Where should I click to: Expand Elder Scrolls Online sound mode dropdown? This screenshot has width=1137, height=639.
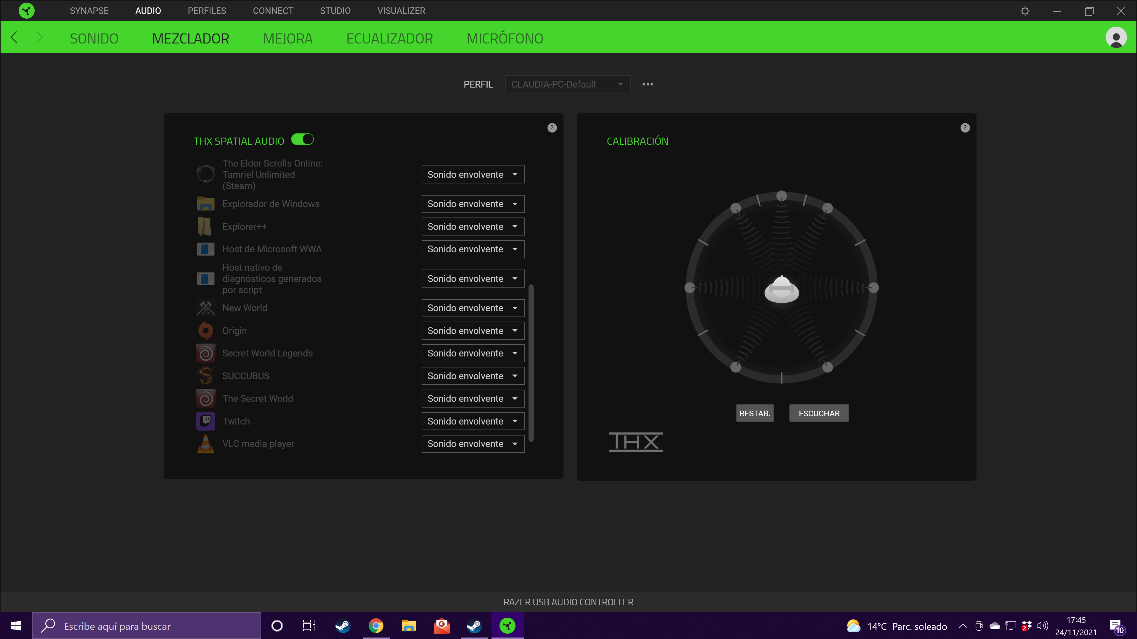pos(473,175)
